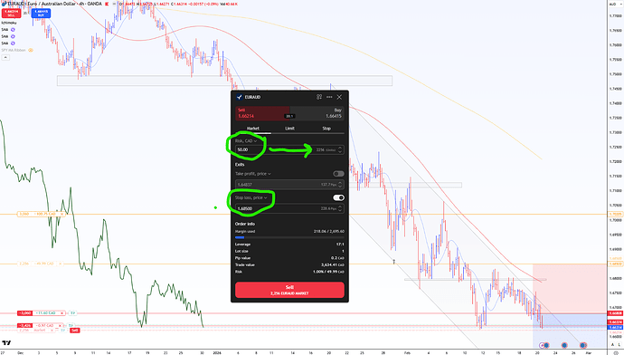
Task: Open the Take profit, price dropdown
Action: pos(253,174)
